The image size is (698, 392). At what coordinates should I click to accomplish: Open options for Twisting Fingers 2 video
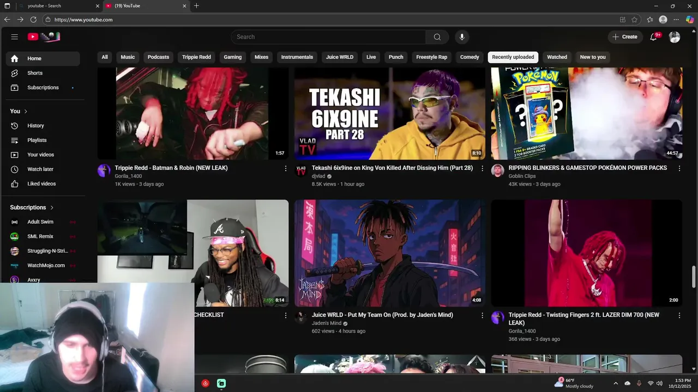point(679,315)
